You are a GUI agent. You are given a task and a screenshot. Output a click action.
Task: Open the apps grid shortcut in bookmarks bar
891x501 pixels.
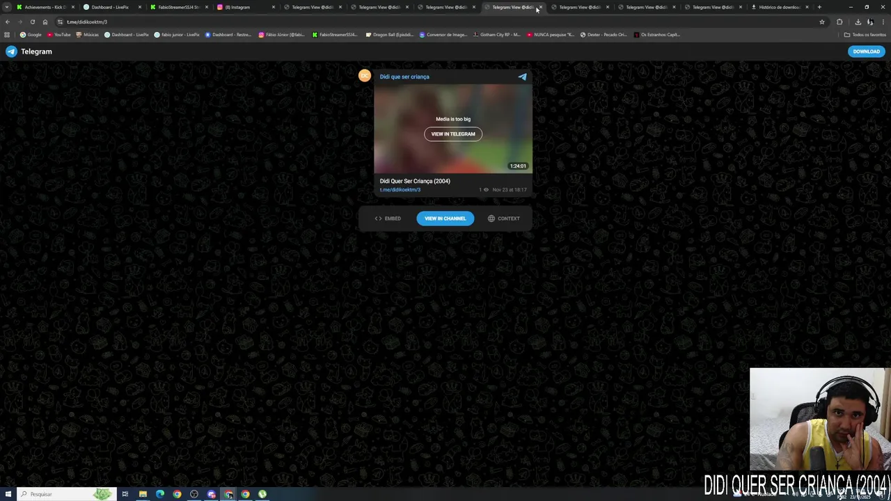[x=7, y=34]
